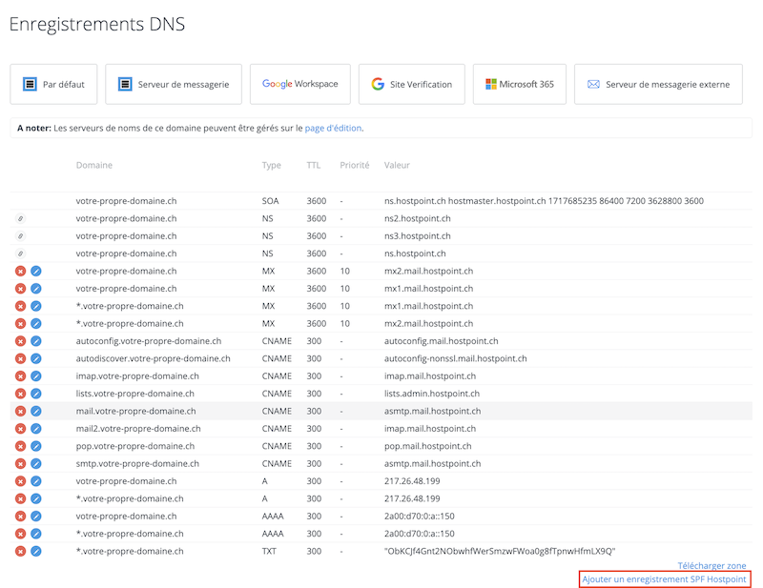Click the TXT value beginning with ObKCJf4Gnt2N

pyautogui.click(x=500, y=551)
